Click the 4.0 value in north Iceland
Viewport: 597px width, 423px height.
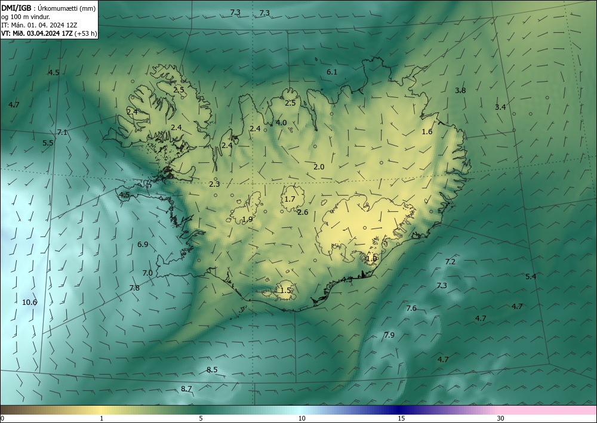pyautogui.click(x=281, y=123)
